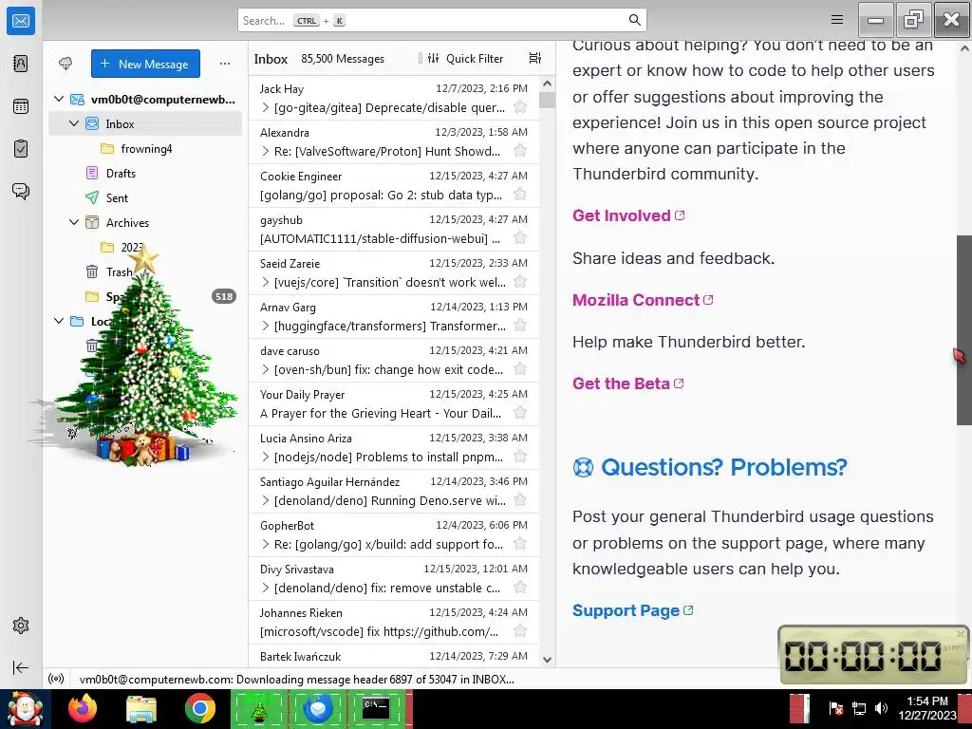This screenshot has width=972, height=729.
Task: Switch to Thunderbird taskbar icon
Action: [317, 708]
